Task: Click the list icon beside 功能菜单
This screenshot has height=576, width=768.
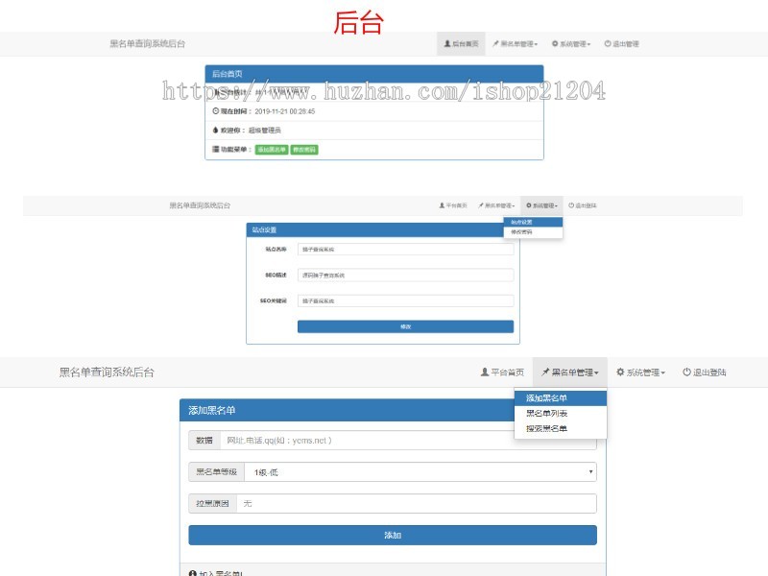Action: [215, 149]
